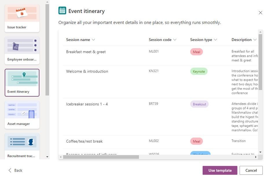The width and height of the screenshot is (271, 183).
Task: Click the Breakout session type pill
Action: [199, 104]
